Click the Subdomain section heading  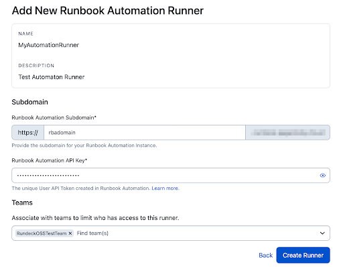click(x=29, y=102)
